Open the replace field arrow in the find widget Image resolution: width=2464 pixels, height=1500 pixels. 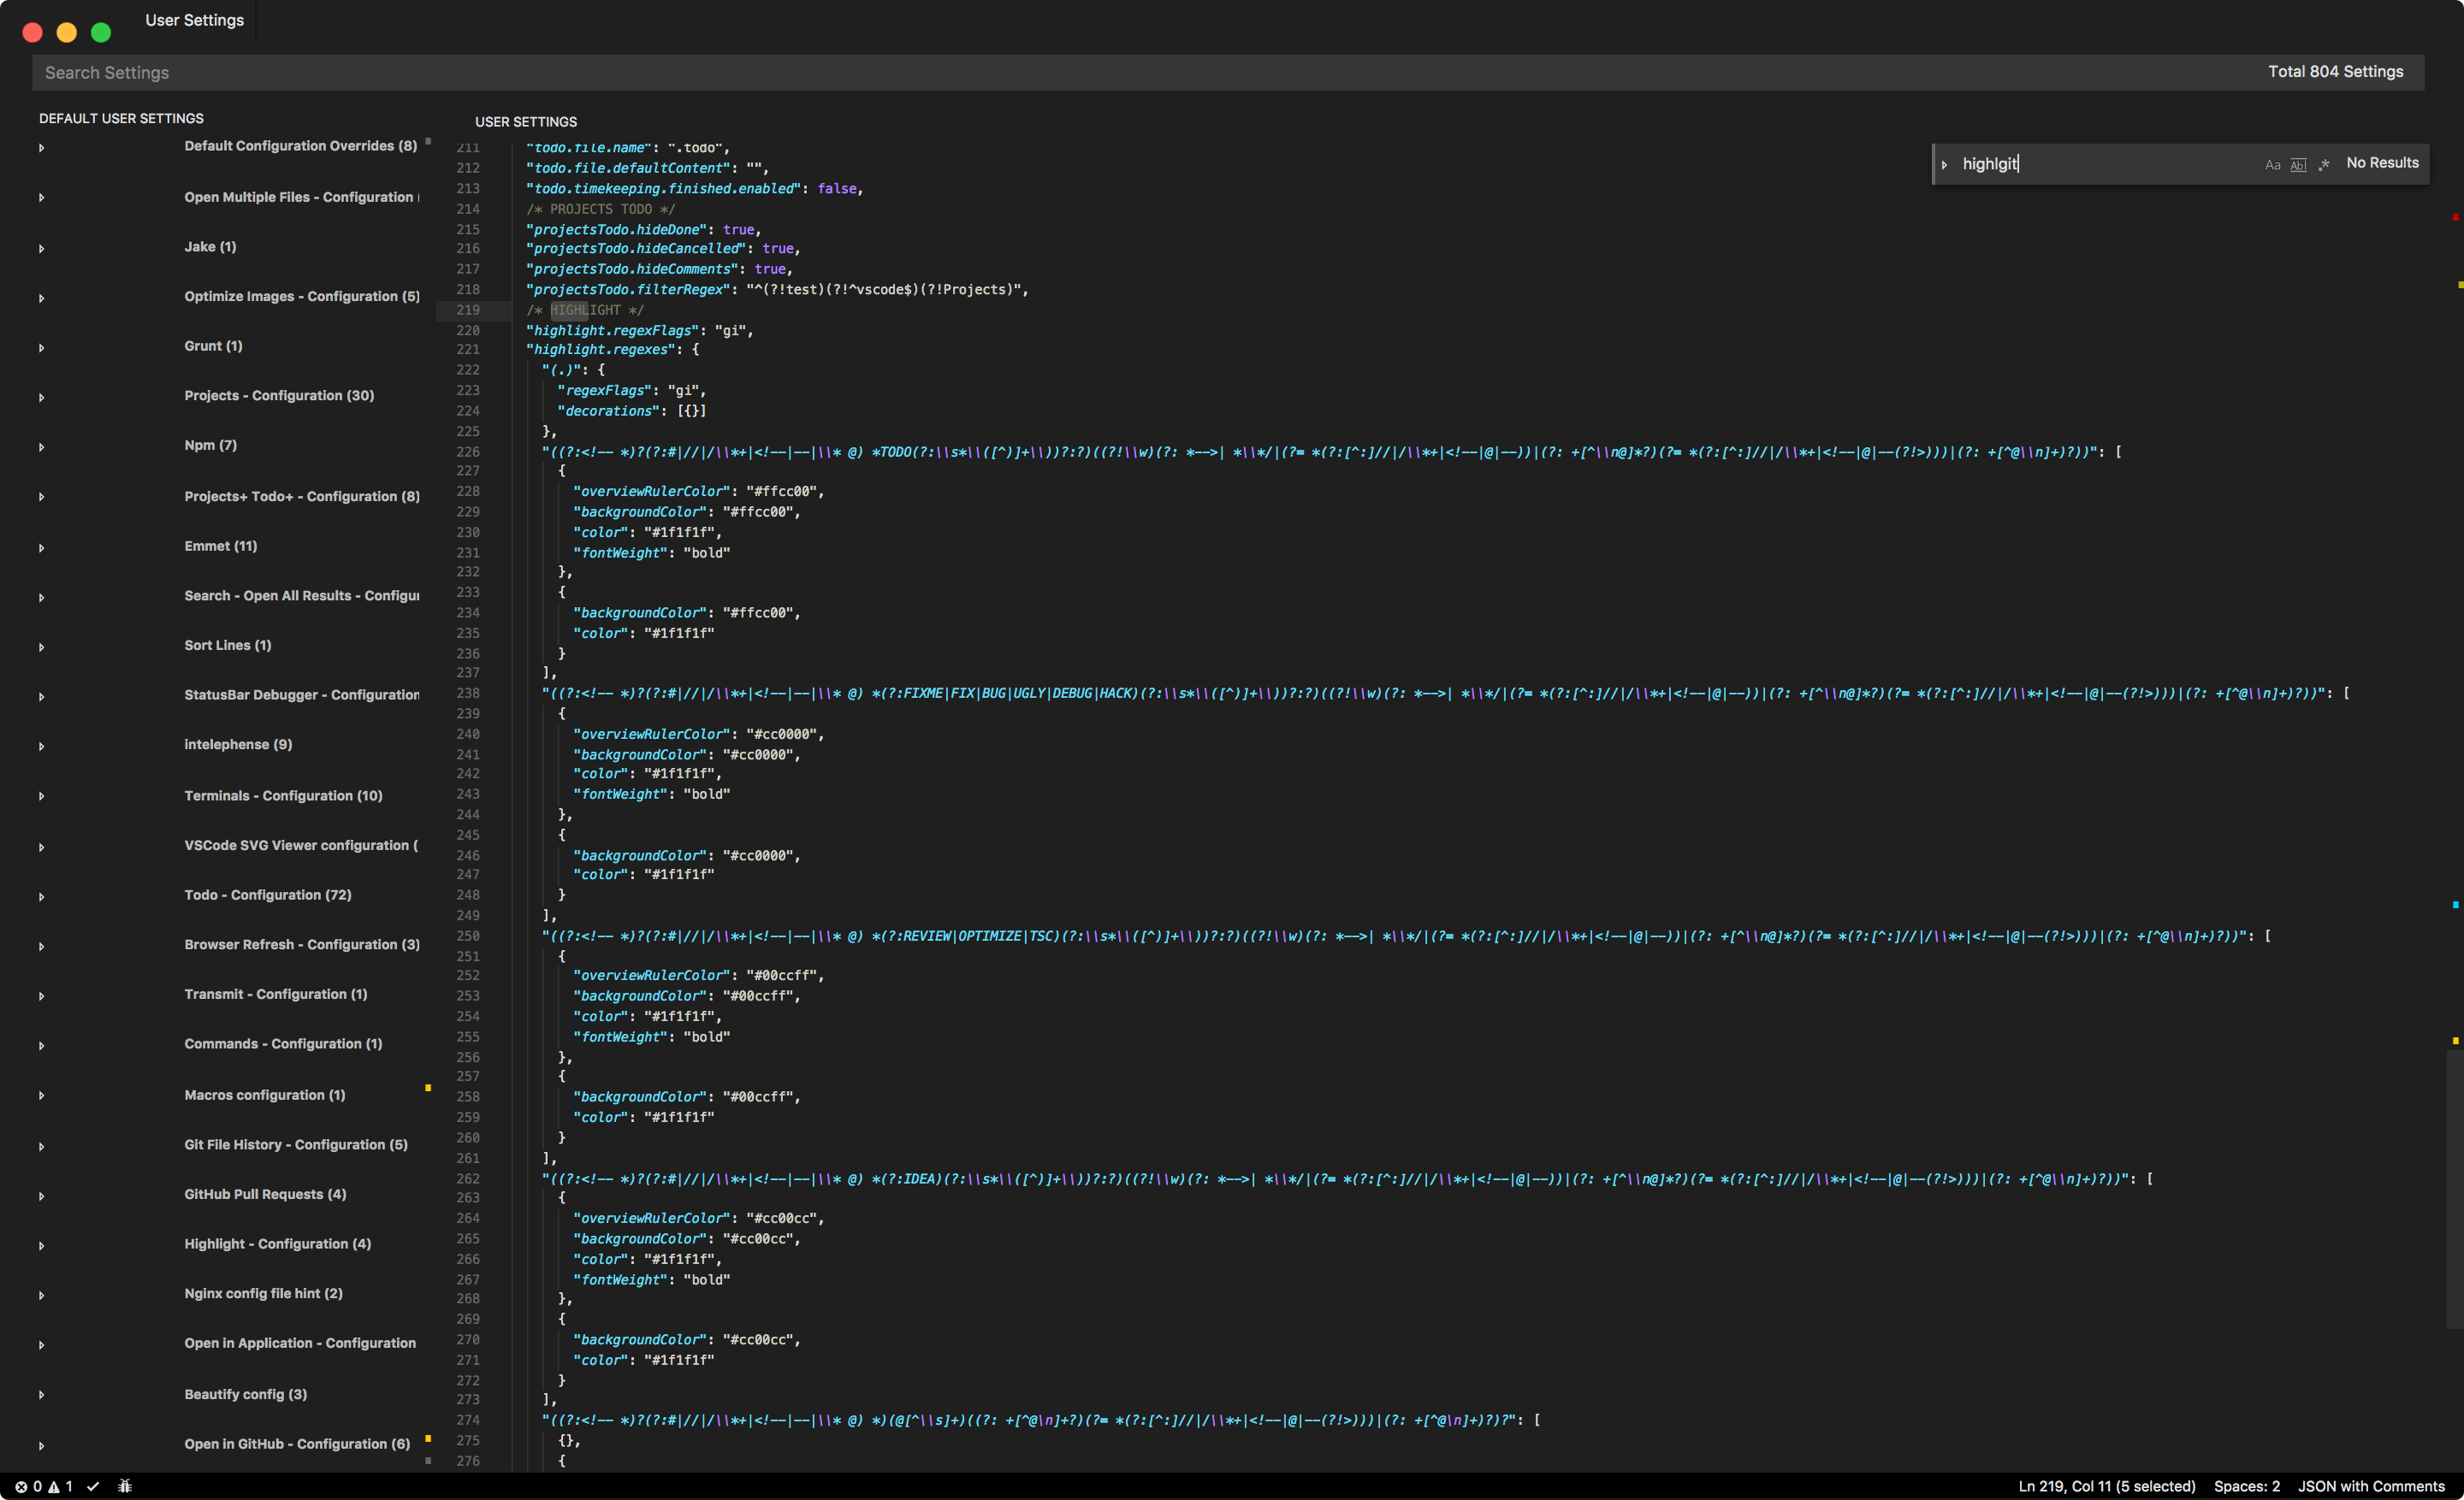tap(1944, 164)
